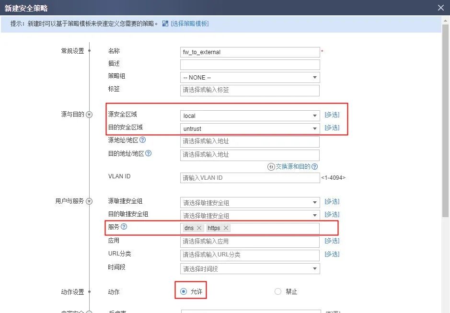This screenshot has width=450, height=313.
Task: Click 多选 next to 应用 field
Action: [x=332, y=241]
